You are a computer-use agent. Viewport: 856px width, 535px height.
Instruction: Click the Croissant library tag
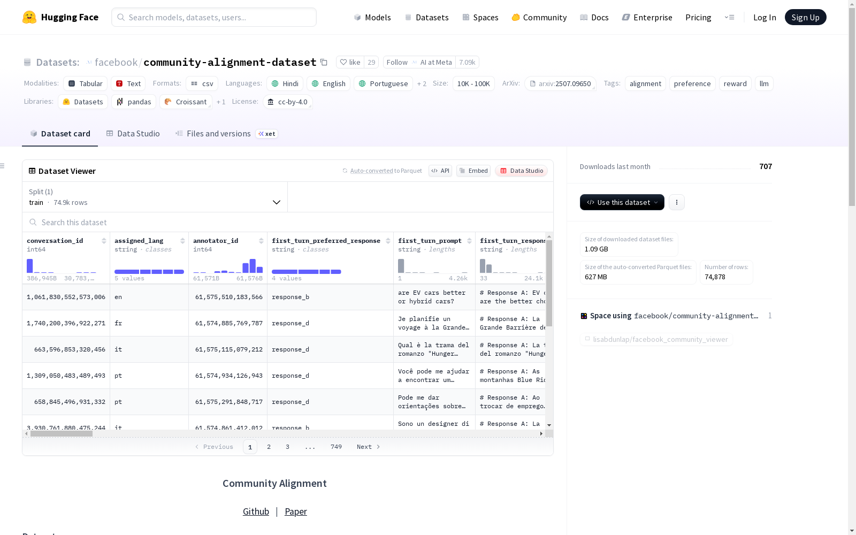pyautogui.click(x=186, y=102)
